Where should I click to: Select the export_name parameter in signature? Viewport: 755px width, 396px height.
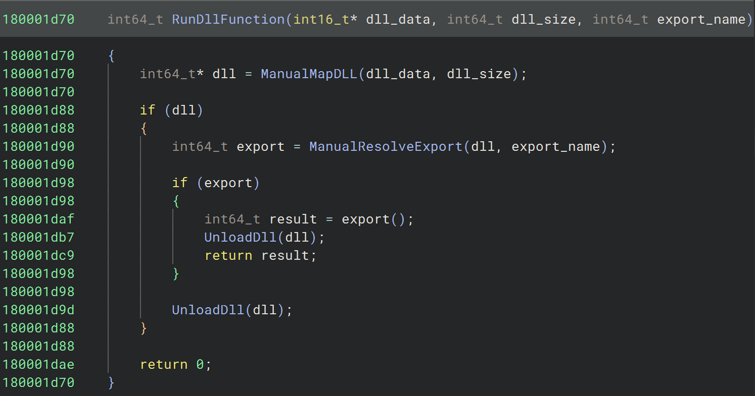(x=701, y=20)
